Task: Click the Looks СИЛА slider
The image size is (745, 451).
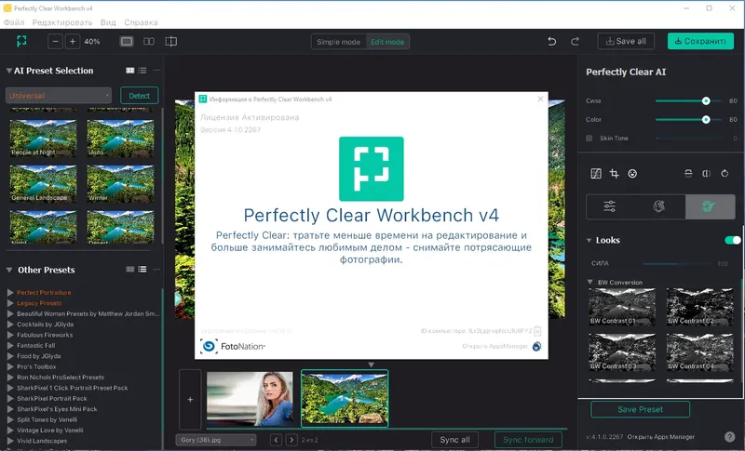Action: click(677, 263)
